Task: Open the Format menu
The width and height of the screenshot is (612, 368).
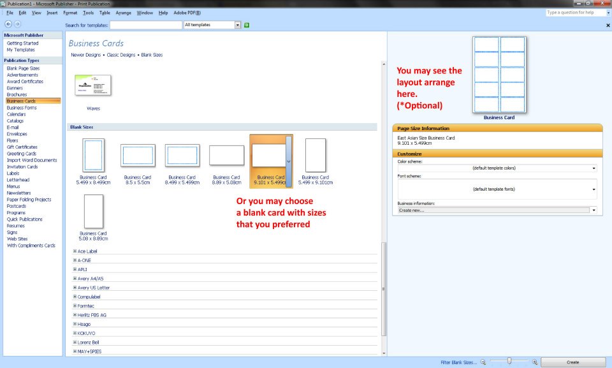Action: (x=70, y=13)
